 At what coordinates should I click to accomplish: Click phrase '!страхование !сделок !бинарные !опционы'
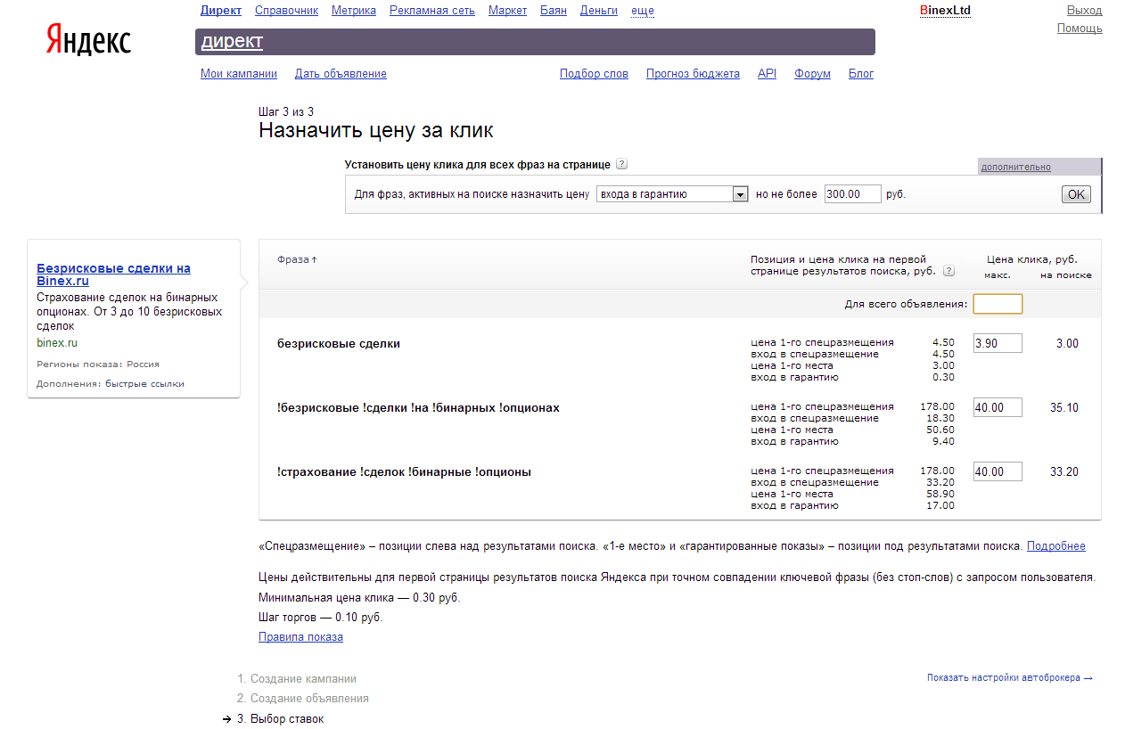[404, 471]
